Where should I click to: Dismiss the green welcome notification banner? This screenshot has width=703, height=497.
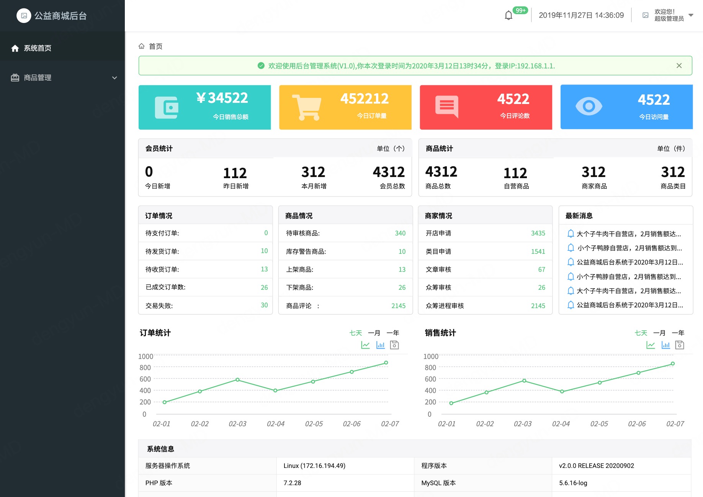[x=679, y=66]
